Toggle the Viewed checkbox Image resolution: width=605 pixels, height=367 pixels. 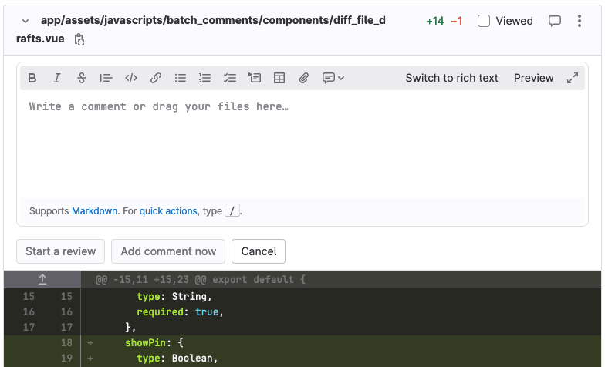click(483, 21)
